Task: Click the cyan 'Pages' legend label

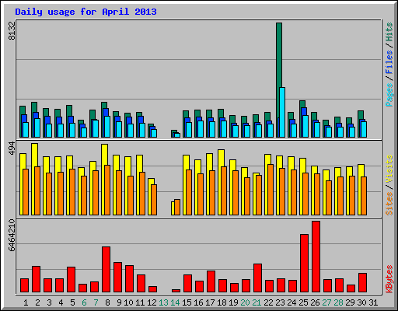Action: click(x=389, y=95)
